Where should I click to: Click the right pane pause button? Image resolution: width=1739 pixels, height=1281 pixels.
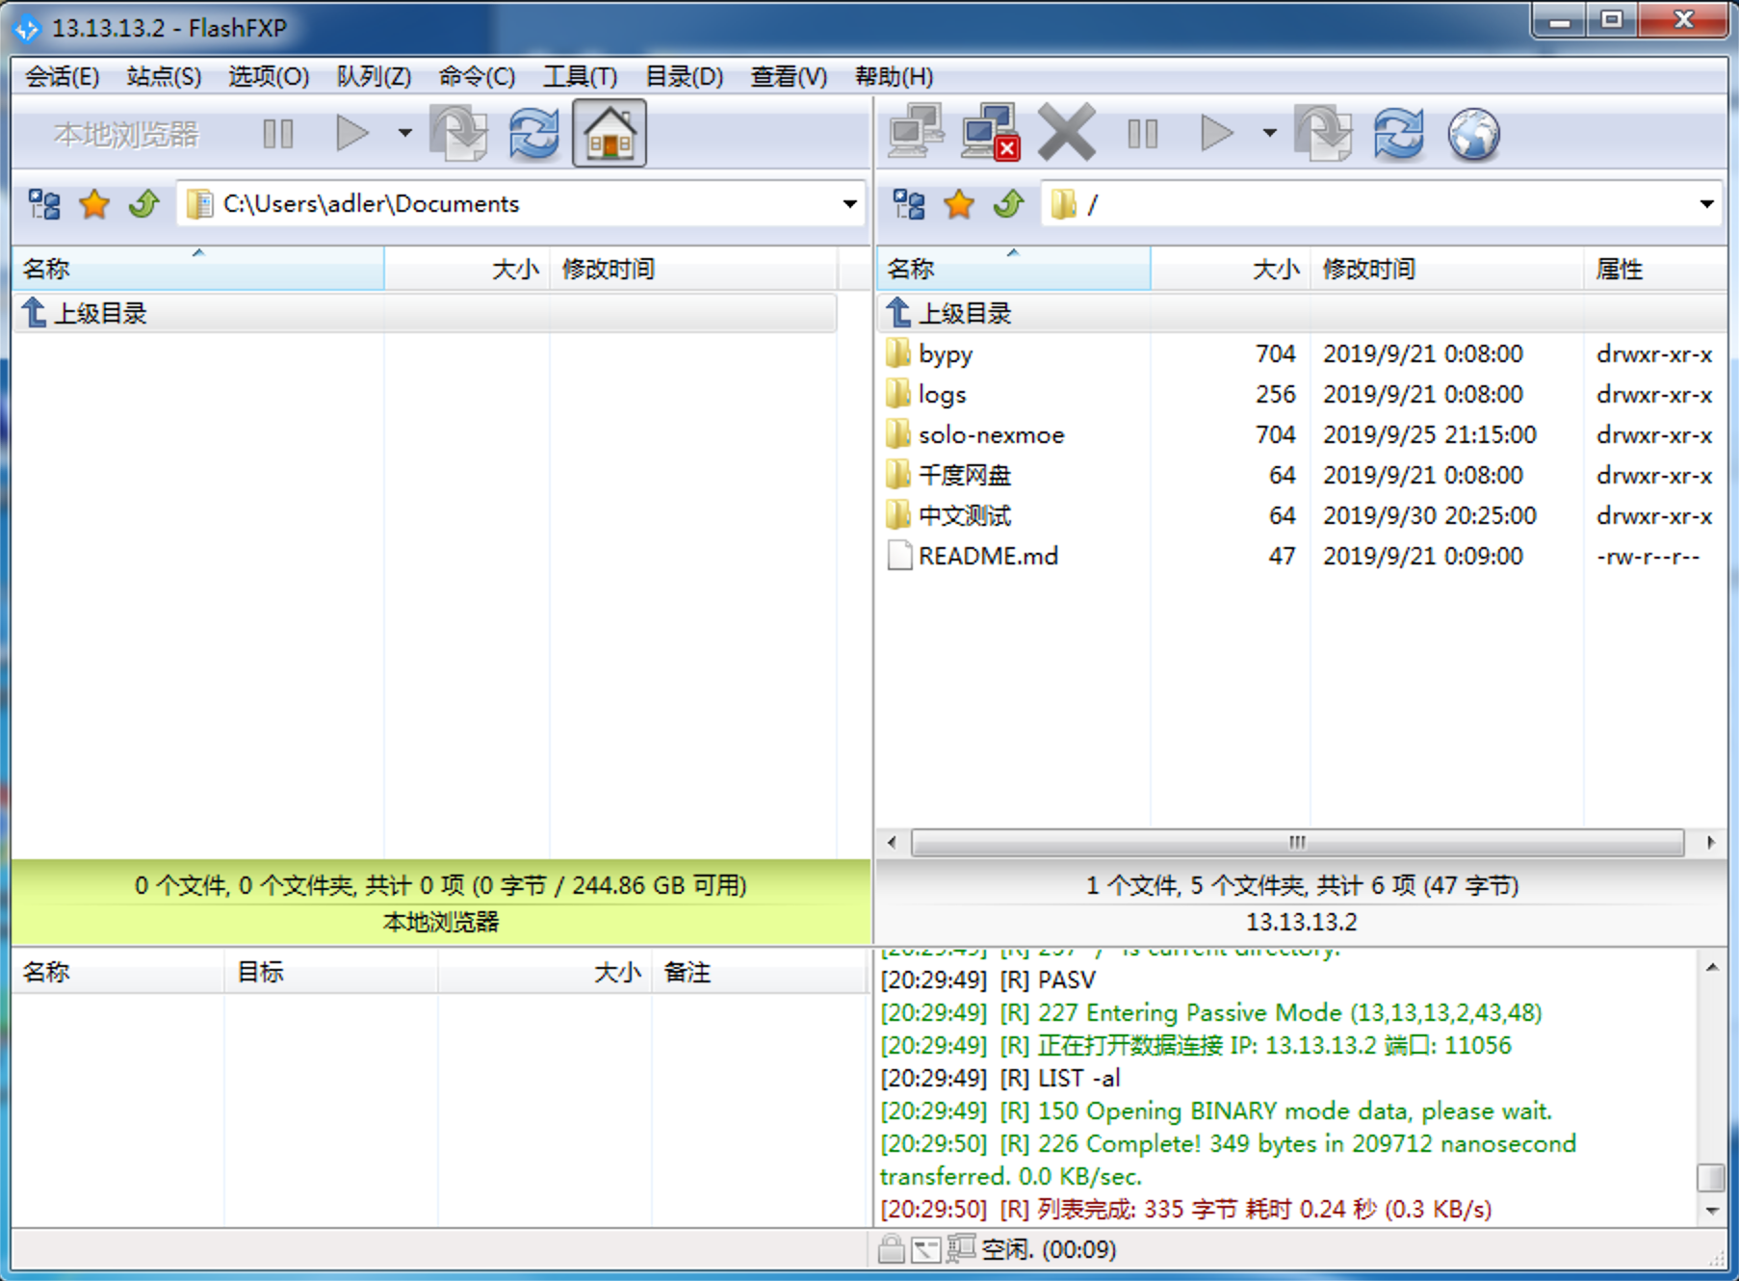(x=1143, y=134)
